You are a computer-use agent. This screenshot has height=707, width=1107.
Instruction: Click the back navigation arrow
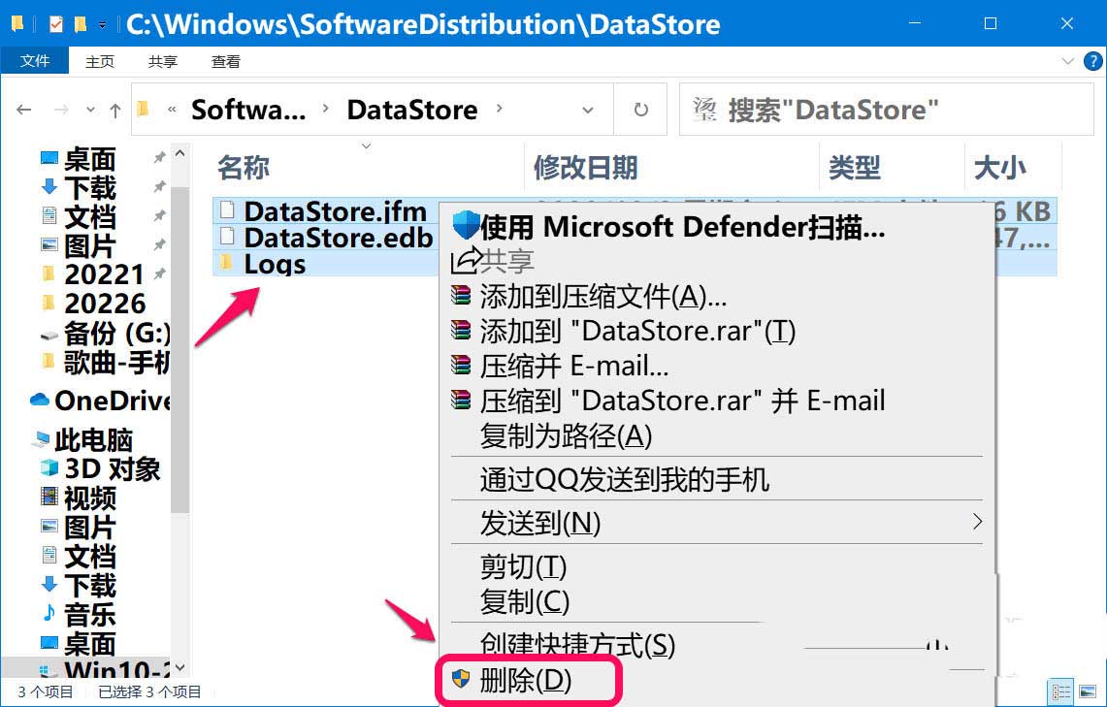[24, 110]
